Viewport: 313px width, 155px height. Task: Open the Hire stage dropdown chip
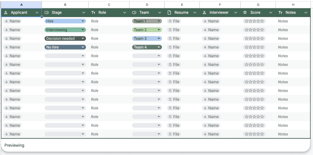pos(65,21)
